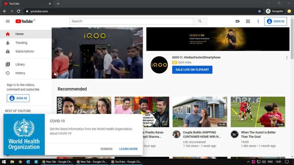This screenshot has height=165, width=294.
Task: Open the create video camera icon
Action: tap(237, 21)
